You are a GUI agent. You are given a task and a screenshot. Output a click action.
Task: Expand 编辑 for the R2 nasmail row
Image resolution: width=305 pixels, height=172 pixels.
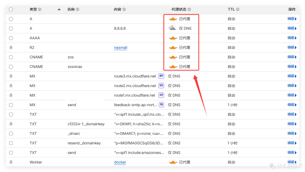[x=292, y=47]
